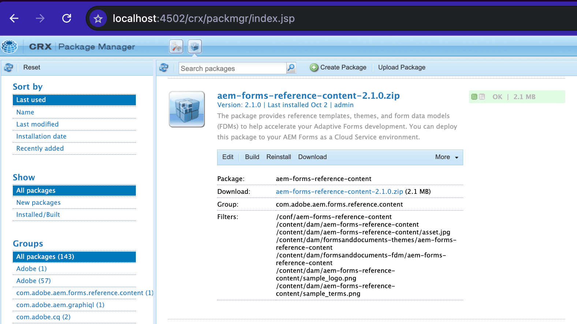Show All packages filter
Image resolution: width=577 pixels, height=324 pixels.
pos(74,191)
